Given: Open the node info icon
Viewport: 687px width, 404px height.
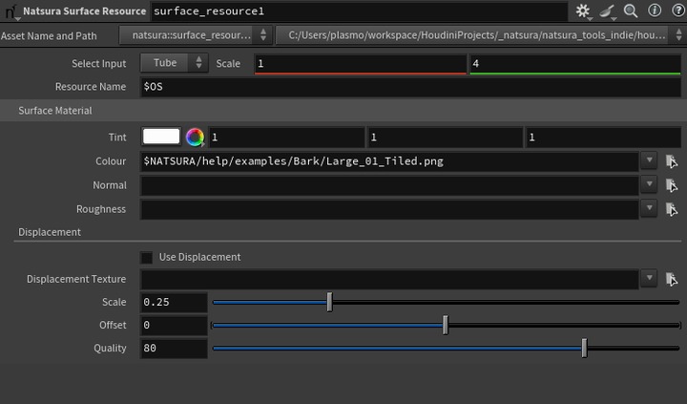Looking at the screenshot, I should (654, 11).
